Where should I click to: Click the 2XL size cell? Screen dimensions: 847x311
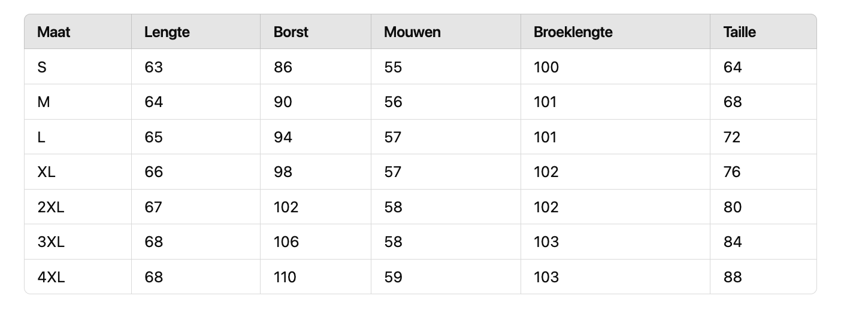51,207
